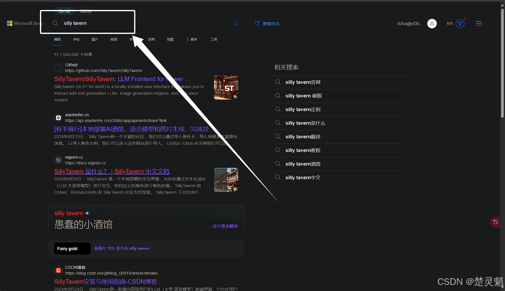Click 进行更多翻译 link
The height and width of the screenshot is (291, 505).
coord(225,226)
